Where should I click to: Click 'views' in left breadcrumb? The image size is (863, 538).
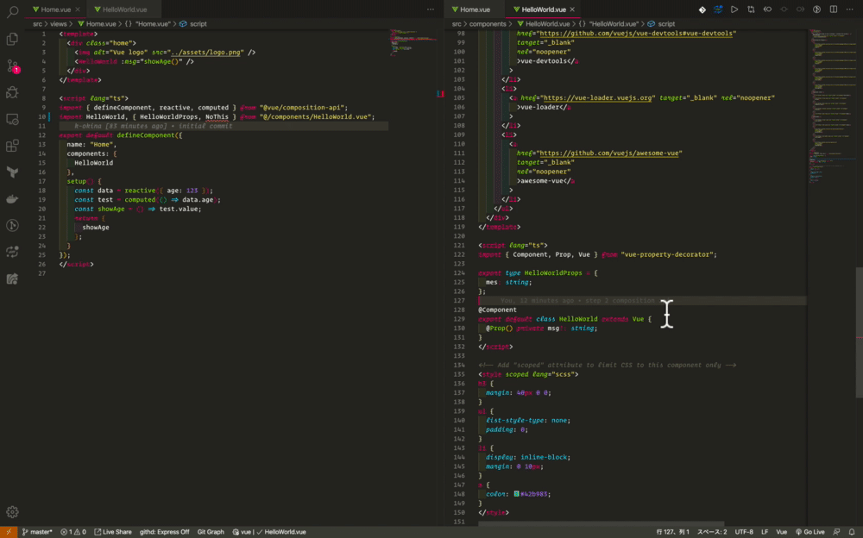pyautogui.click(x=59, y=24)
